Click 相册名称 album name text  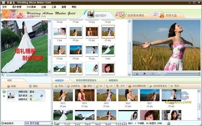pyautogui.click(x=27, y=92)
